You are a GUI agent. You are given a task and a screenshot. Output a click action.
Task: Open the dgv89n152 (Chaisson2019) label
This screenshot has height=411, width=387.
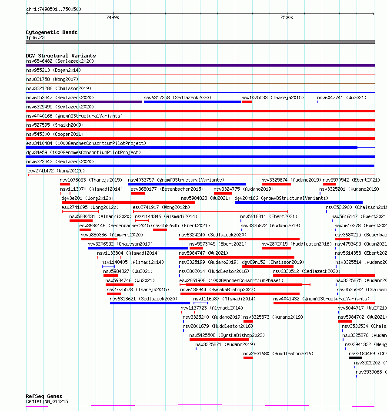(273, 263)
